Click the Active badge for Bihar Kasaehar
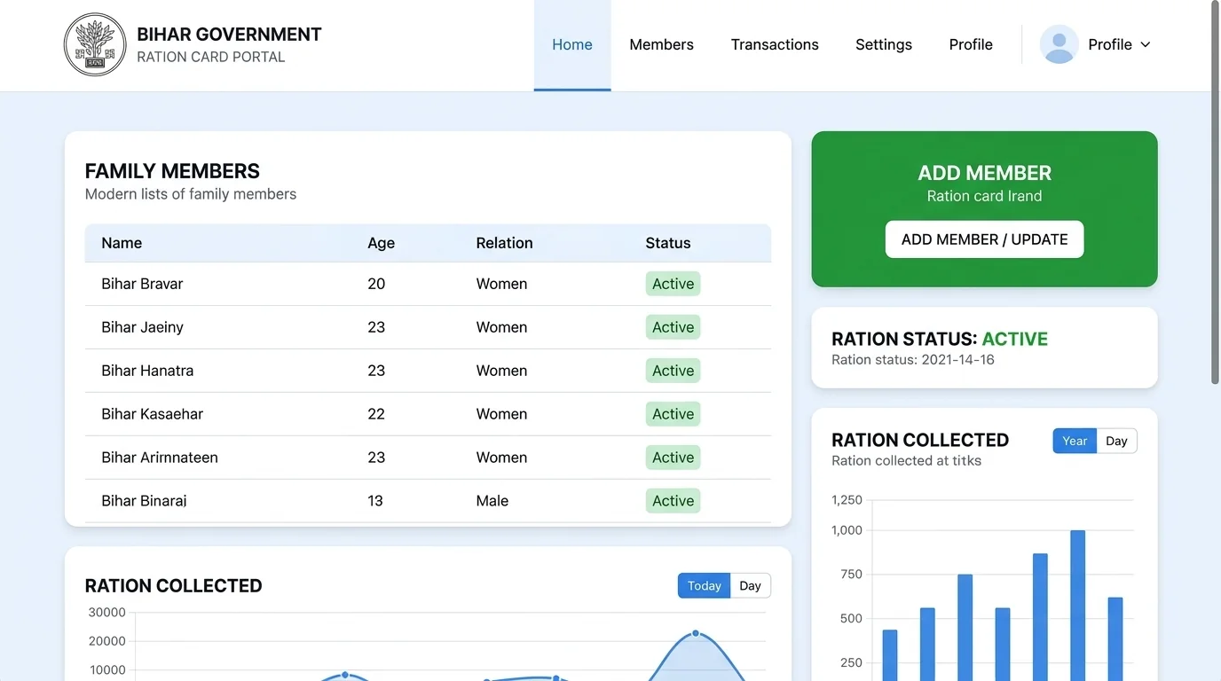This screenshot has width=1221, height=681. pos(673,414)
